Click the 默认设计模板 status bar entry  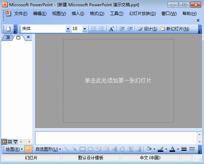[x=91, y=158]
